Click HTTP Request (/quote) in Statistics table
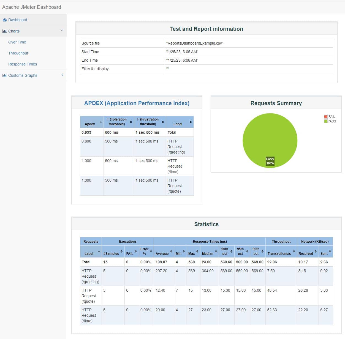345x339 pixels. tap(89, 296)
